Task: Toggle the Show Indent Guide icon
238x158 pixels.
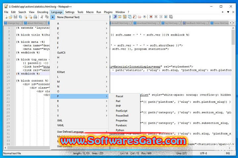Action: (115, 17)
